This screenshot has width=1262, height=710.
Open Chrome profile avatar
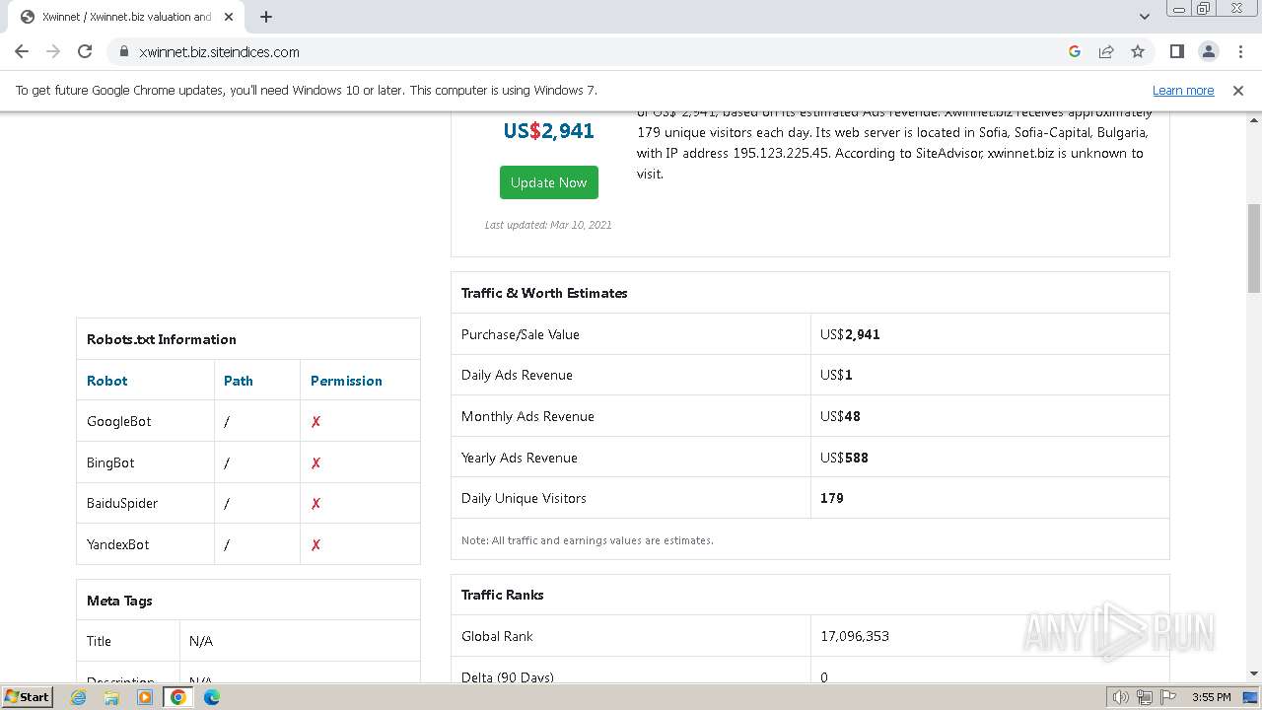[1209, 51]
